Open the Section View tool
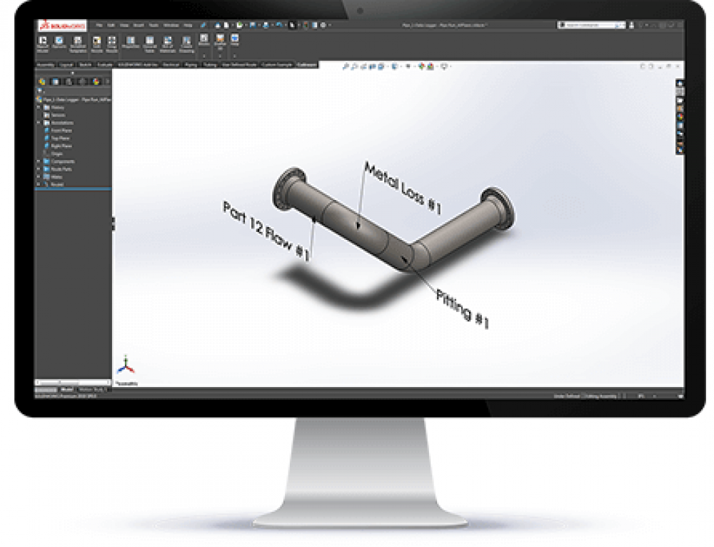 tap(371, 66)
